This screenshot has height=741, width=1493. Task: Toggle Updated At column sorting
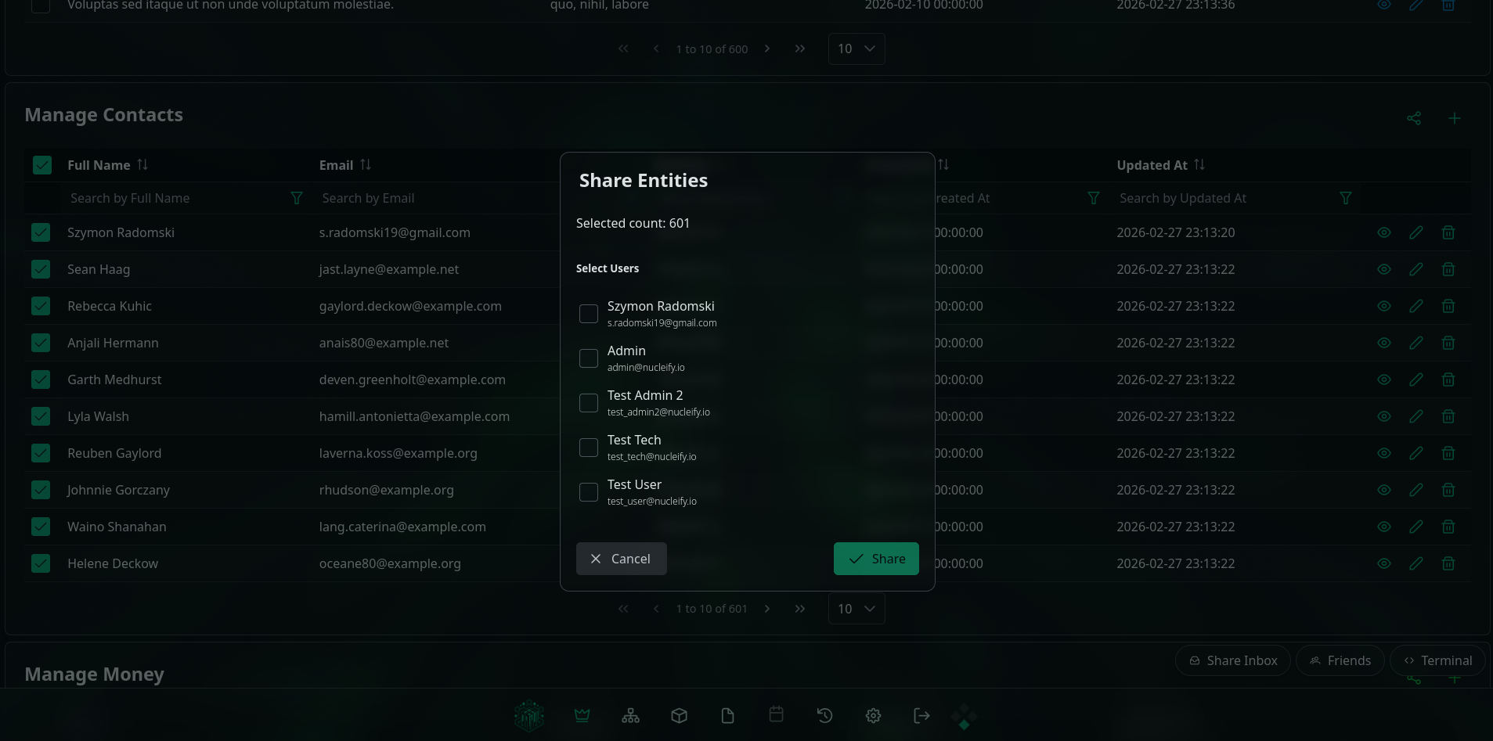click(1199, 164)
